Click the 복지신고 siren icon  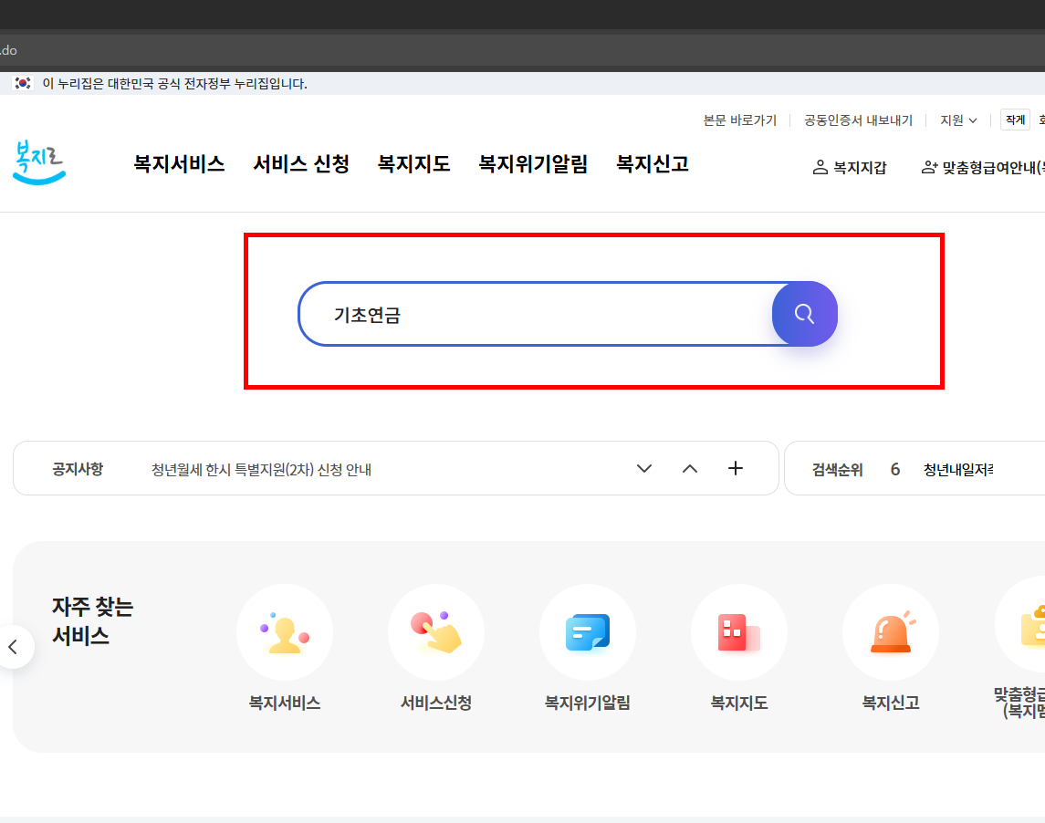coord(891,631)
